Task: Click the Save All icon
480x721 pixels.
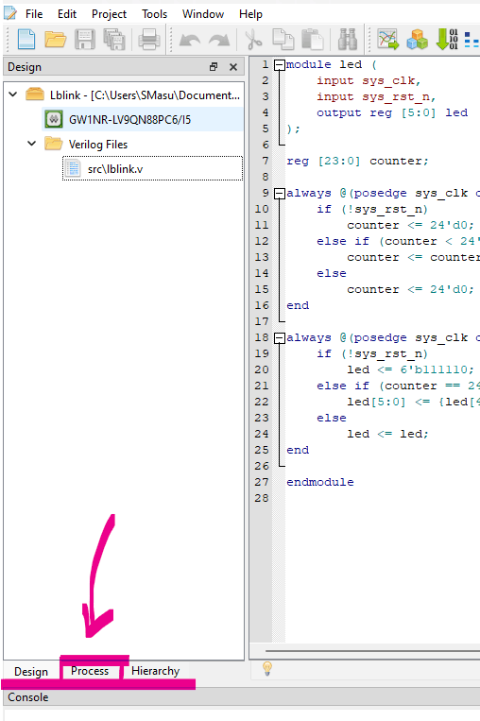Action: point(114,40)
